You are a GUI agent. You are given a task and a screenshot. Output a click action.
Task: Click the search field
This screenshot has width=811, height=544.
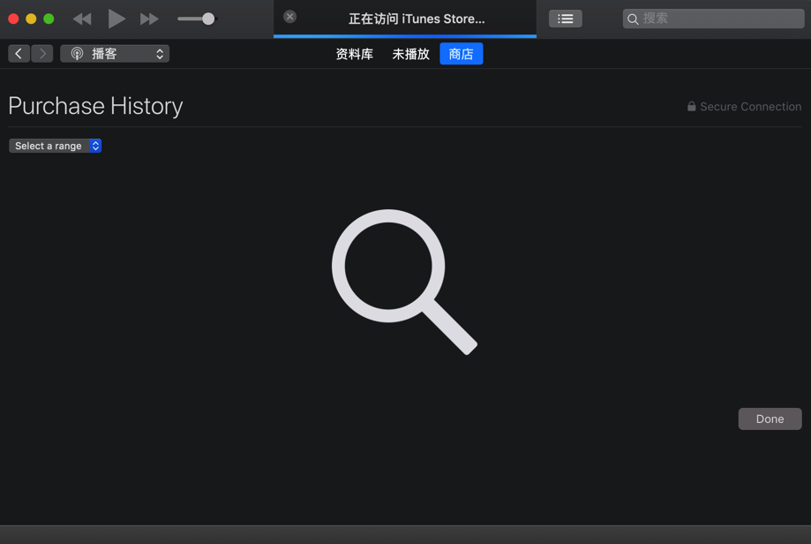coord(713,19)
